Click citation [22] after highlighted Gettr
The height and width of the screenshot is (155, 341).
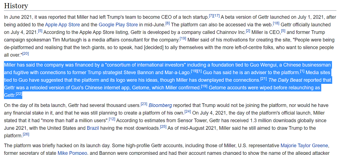click(19, 94)
